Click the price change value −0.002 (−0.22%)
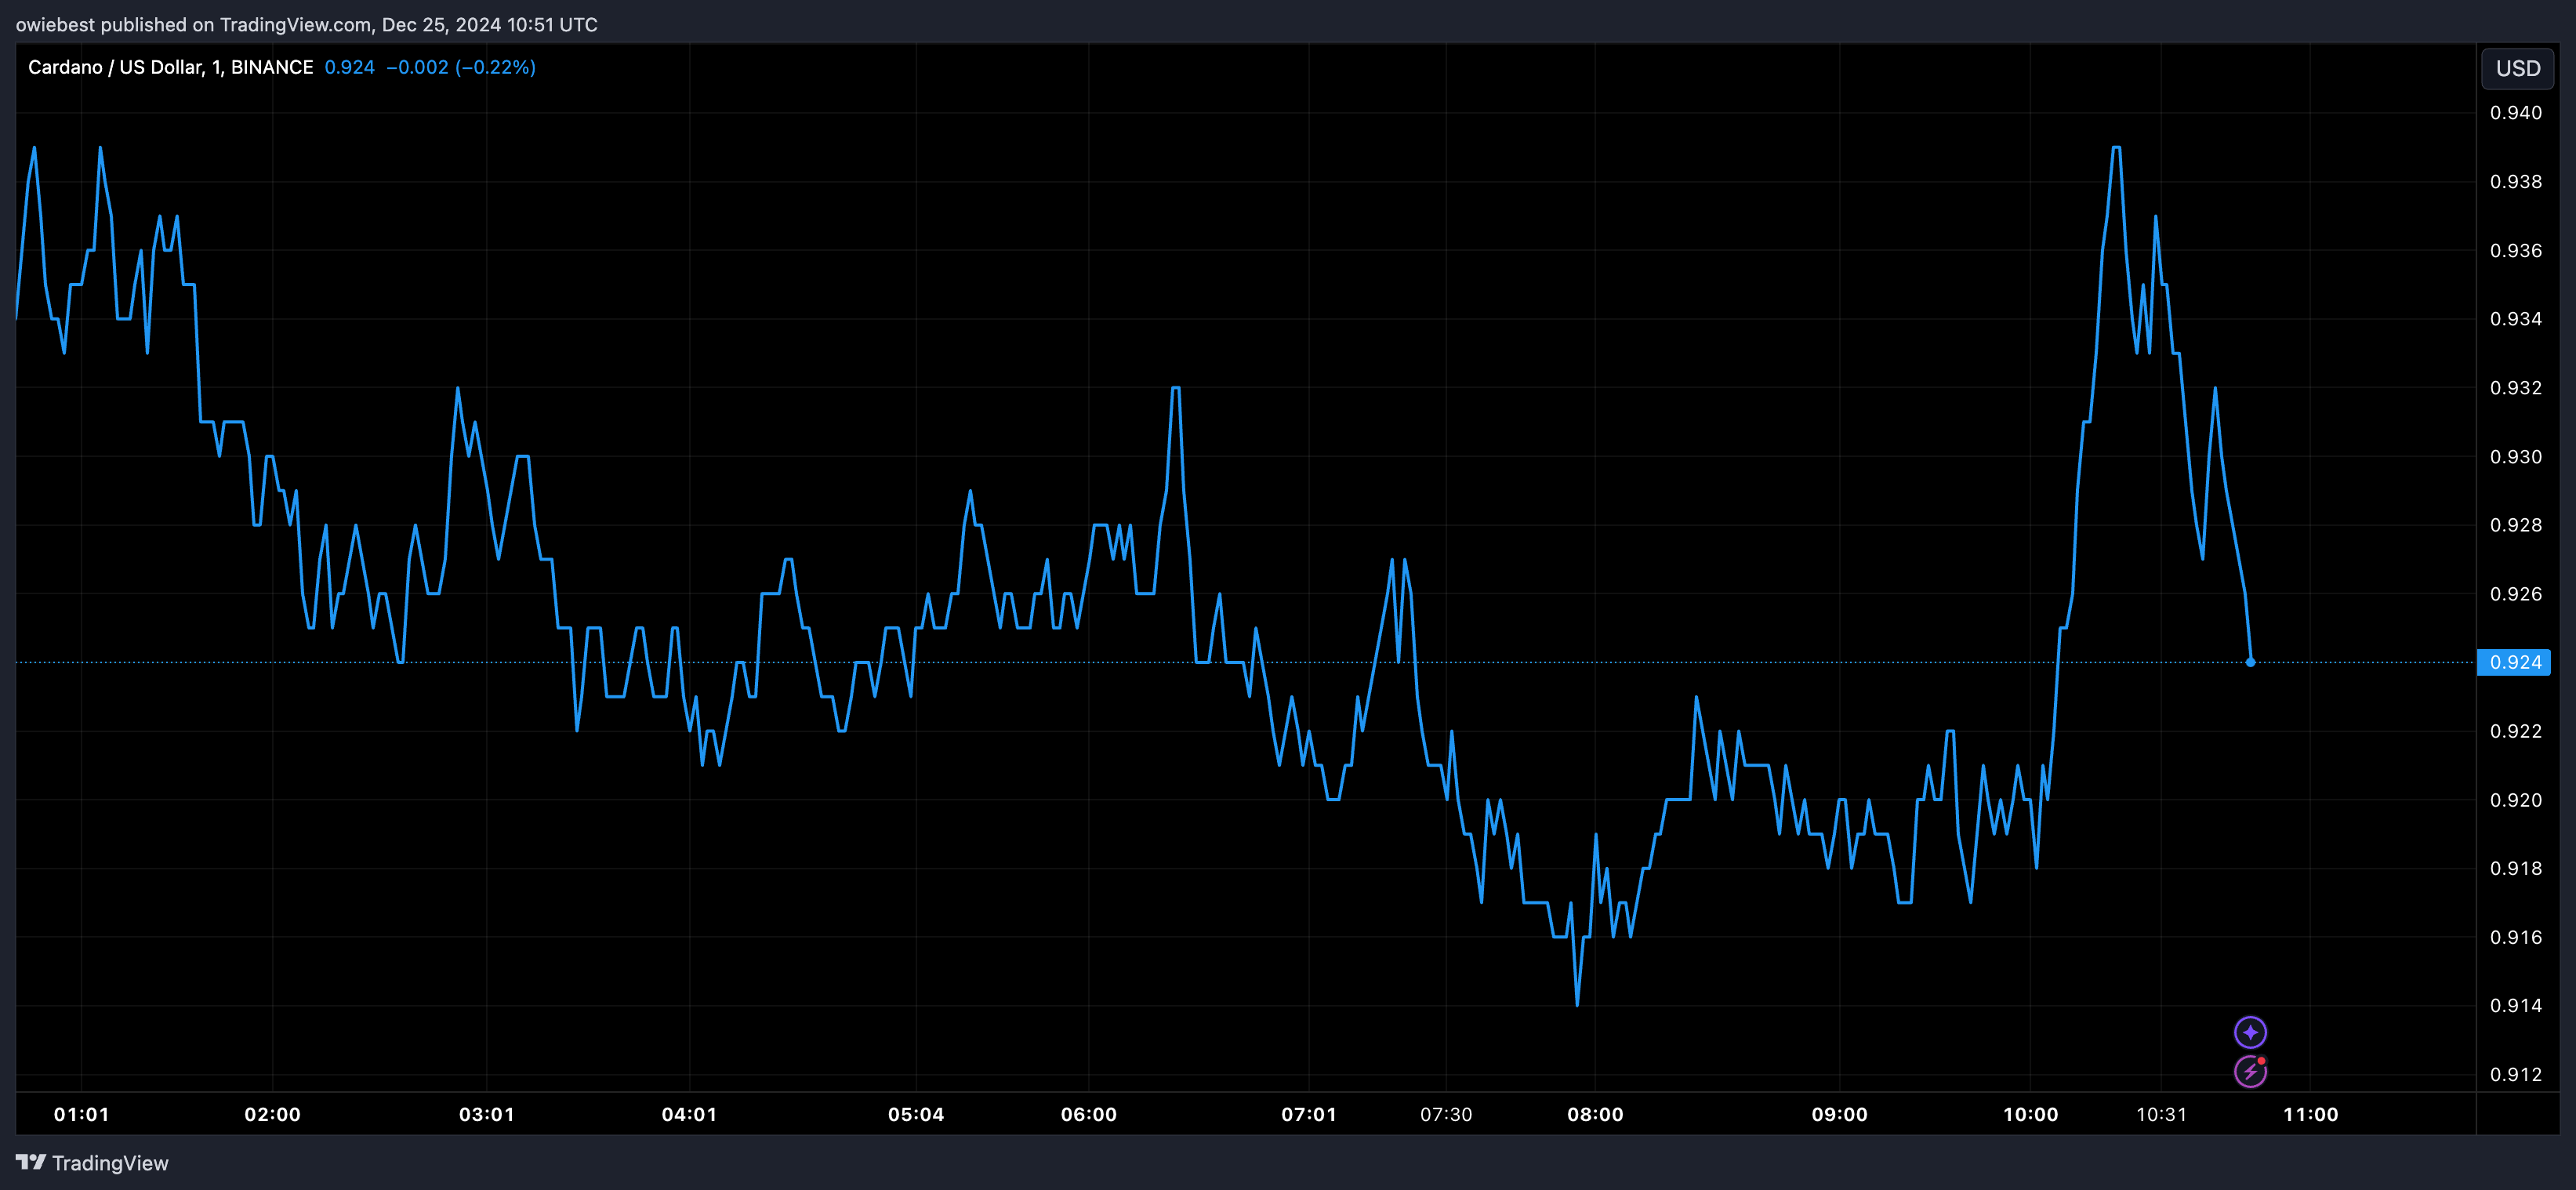 461,67
